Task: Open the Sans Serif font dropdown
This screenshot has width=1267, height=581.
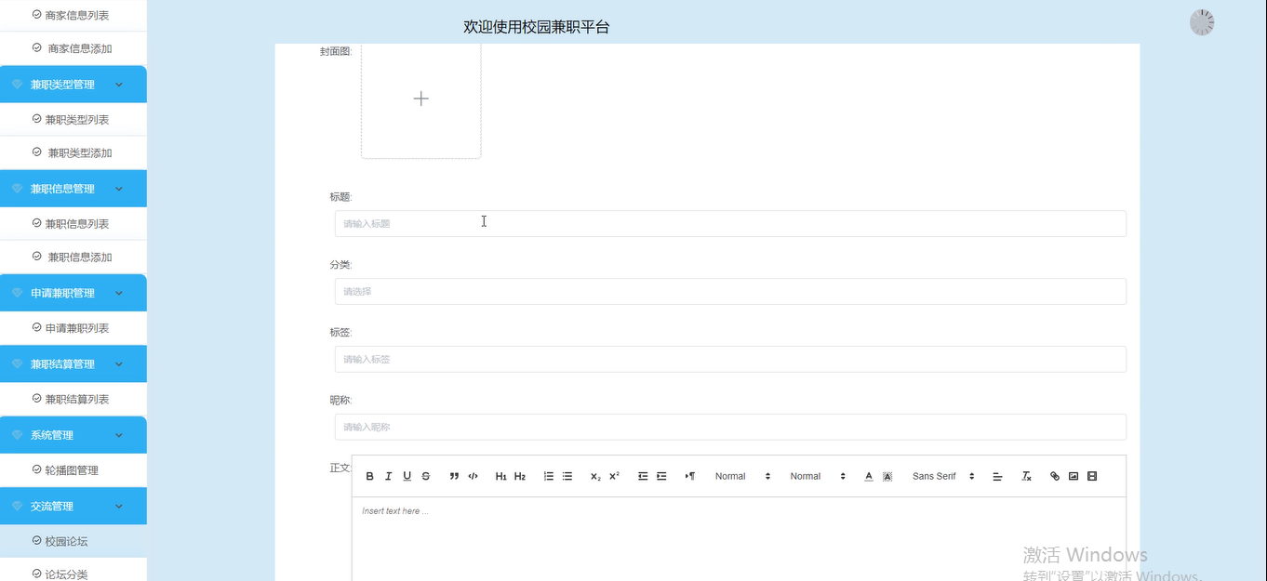Action: pos(943,476)
